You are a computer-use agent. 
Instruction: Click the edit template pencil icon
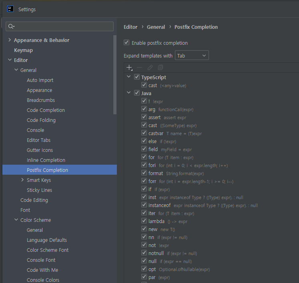(150, 68)
